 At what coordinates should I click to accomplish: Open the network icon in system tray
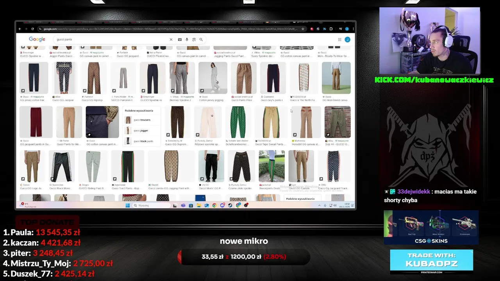point(330,205)
